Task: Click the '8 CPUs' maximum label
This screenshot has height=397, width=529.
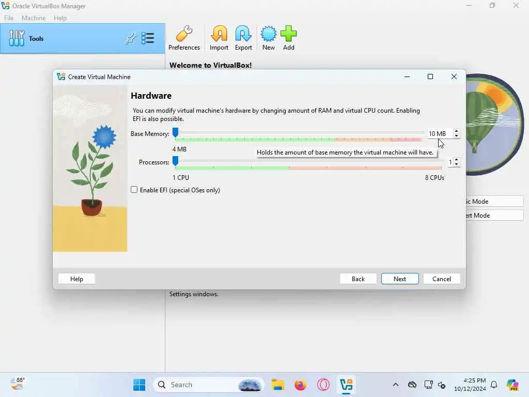Action: click(434, 178)
